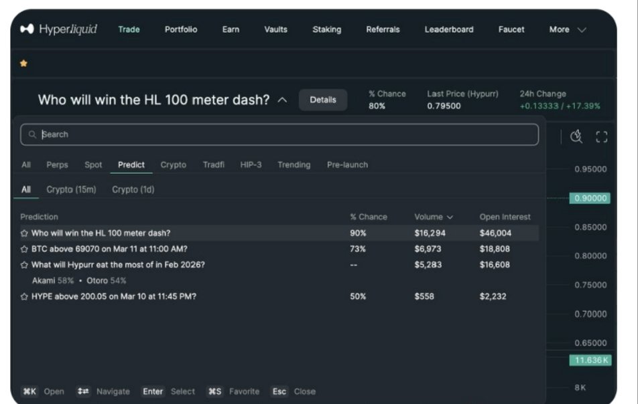
Task: Open the Vaults page
Action: click(275, 29)
